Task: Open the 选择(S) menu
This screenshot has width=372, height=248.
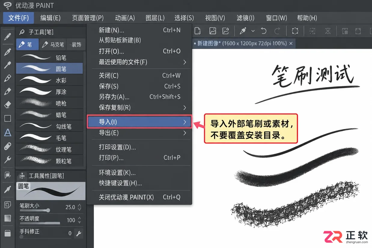Action: point(184,18)
